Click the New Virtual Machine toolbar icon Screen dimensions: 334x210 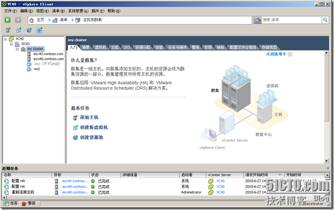[19, 30]
